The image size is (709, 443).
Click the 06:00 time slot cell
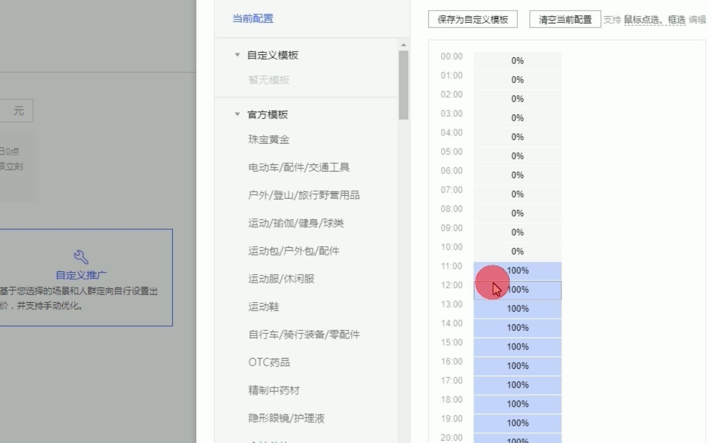coord(517,175)
